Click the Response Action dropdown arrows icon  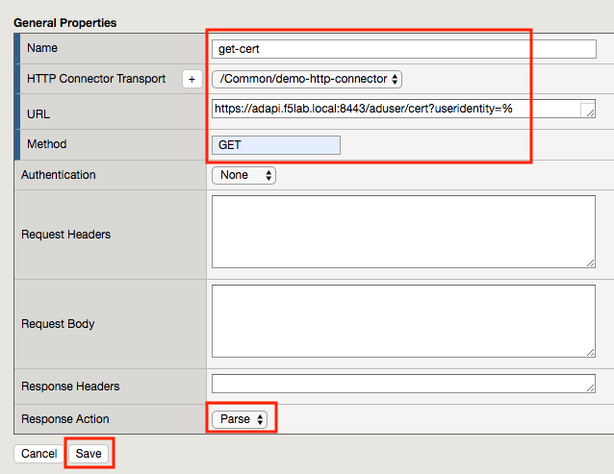point(260,419)
